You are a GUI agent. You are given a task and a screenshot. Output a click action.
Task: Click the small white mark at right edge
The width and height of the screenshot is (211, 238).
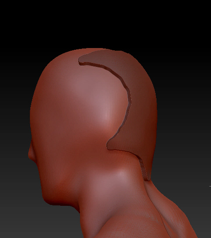click(x=210, y=186)
